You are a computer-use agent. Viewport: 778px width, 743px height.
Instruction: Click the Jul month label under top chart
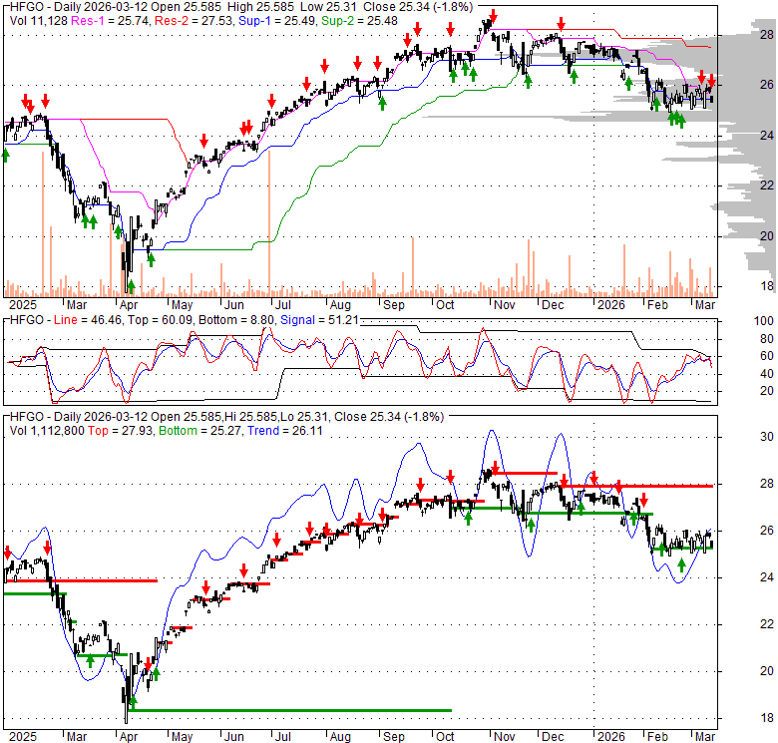coord(282,305)
